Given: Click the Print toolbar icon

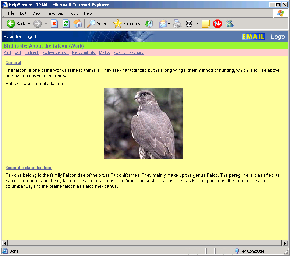Looking at the screenshot, I should 177,24.
